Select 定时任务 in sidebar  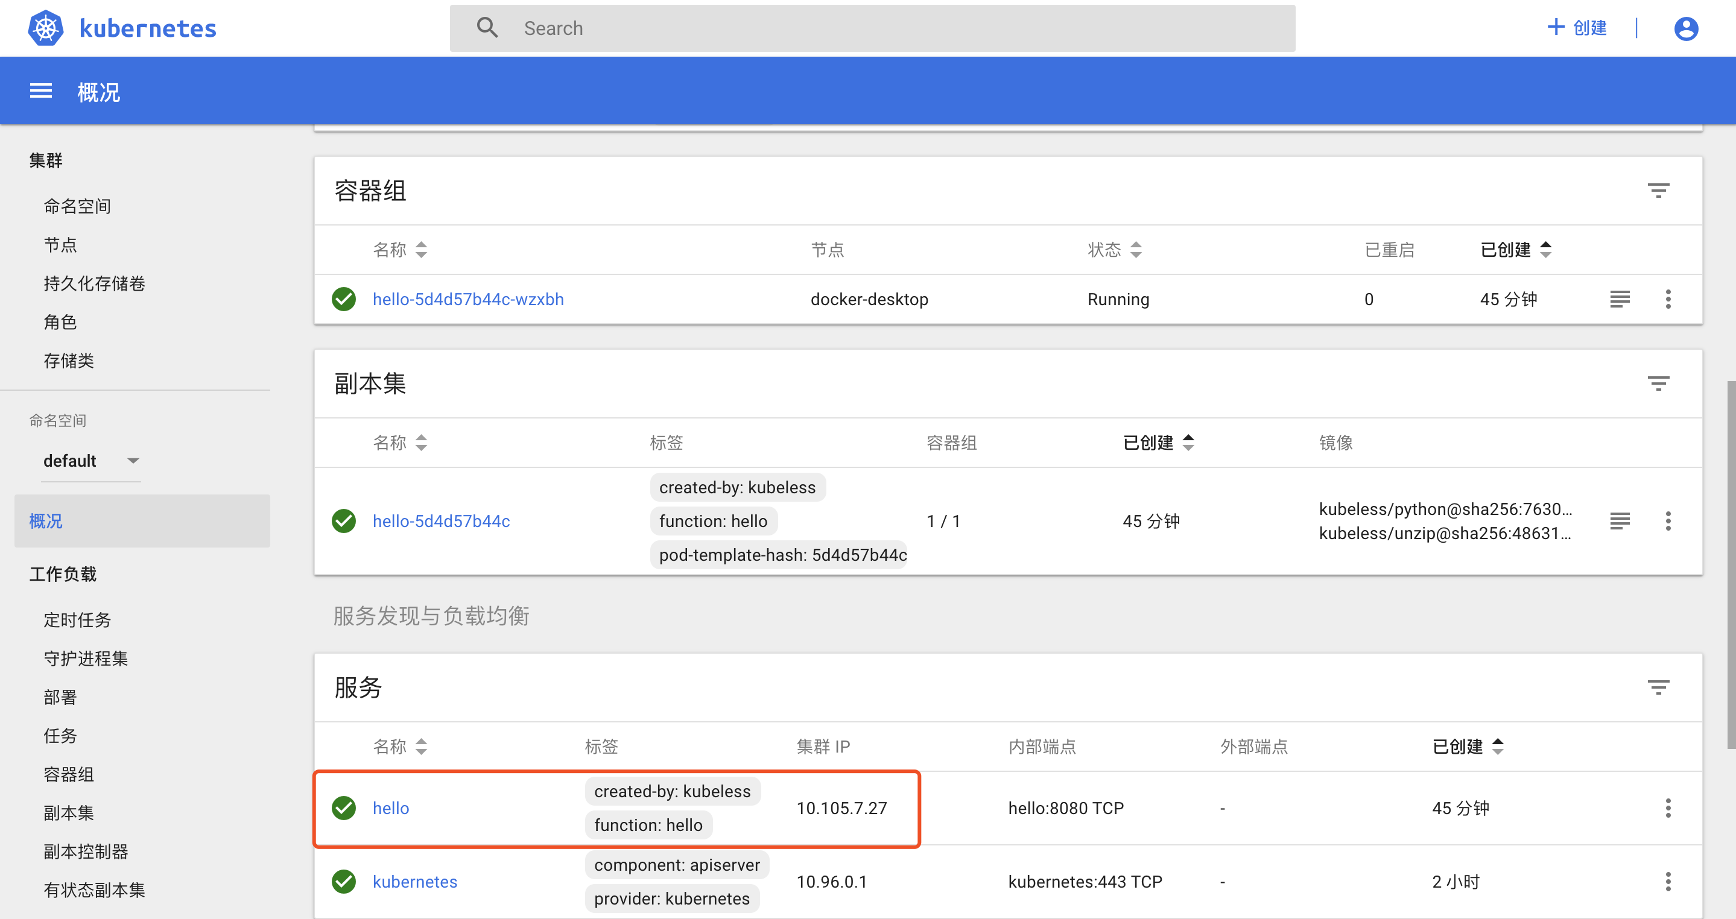click(77, 620)
